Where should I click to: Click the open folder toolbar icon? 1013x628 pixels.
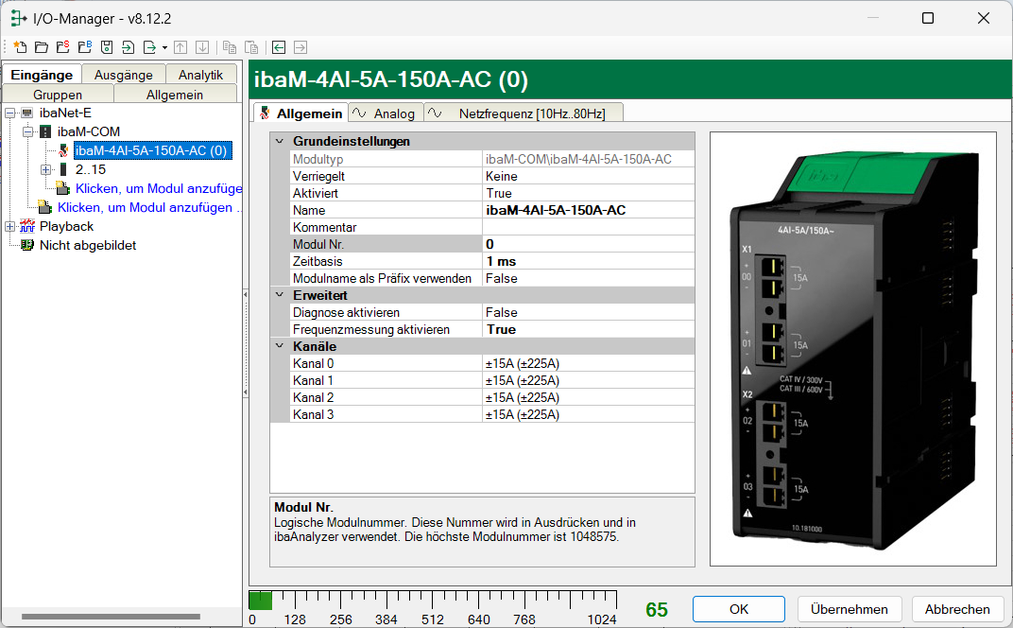point(42,47)
